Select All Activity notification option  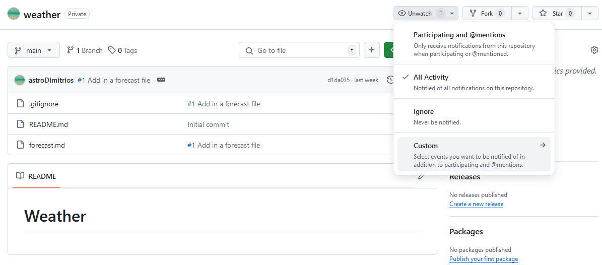[474, 82]
